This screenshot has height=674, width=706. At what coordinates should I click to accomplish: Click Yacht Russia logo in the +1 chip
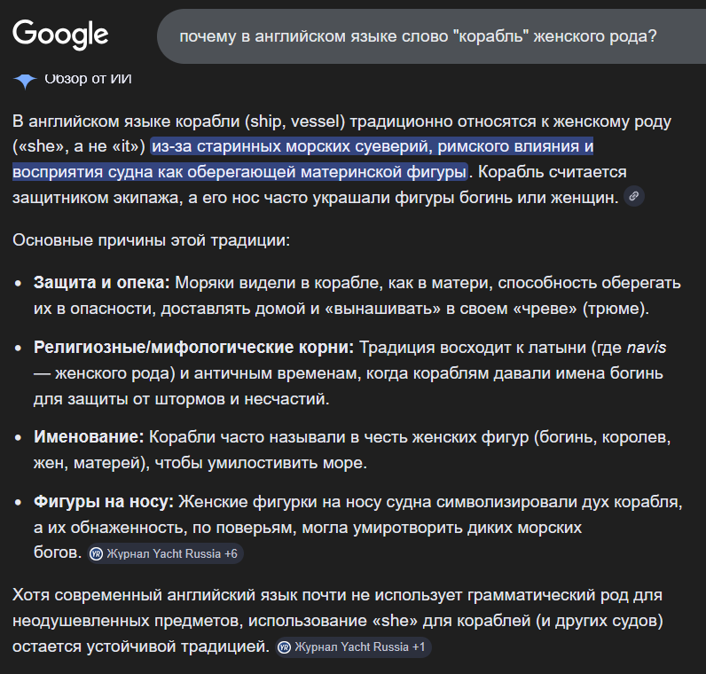(x=285, y=647)
